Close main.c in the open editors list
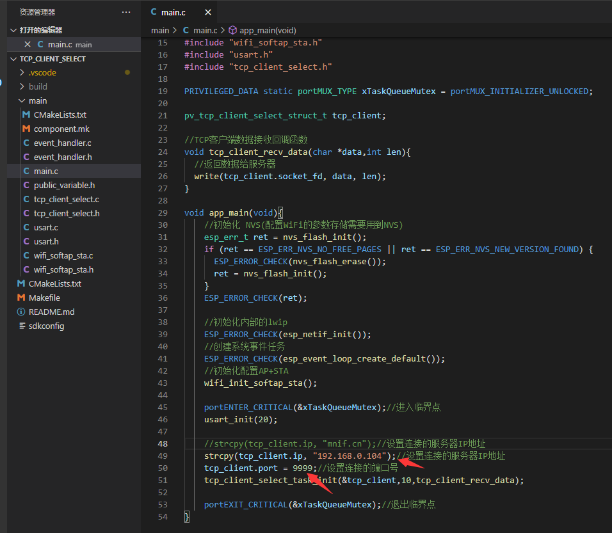This screenshot has width=612, height=533. (x=28, y=45)
